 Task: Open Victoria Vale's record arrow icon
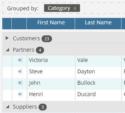point(20,60)
